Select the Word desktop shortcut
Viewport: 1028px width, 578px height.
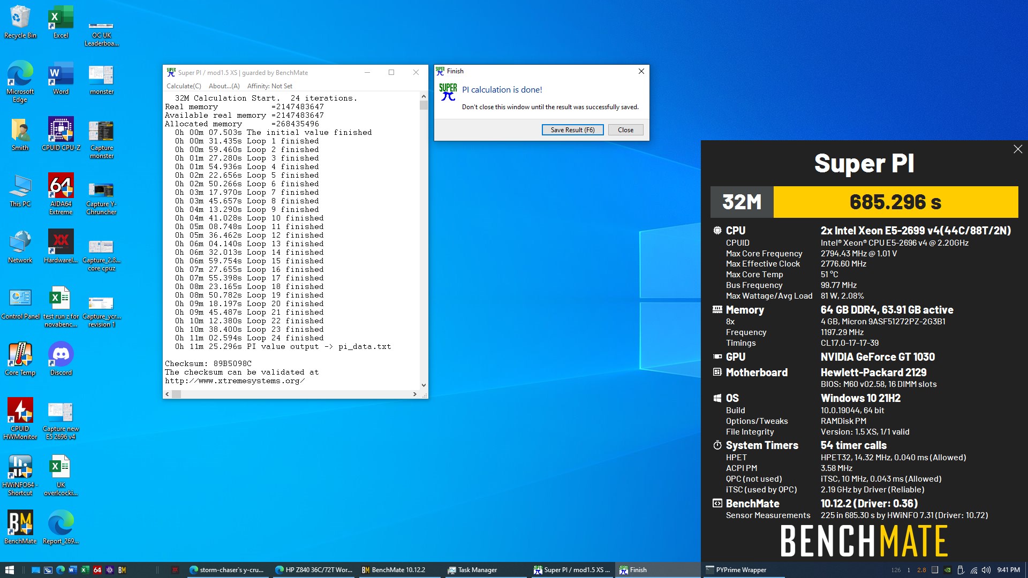(61, 78)
